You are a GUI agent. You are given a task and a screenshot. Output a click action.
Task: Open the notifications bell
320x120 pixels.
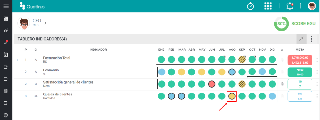290,6
